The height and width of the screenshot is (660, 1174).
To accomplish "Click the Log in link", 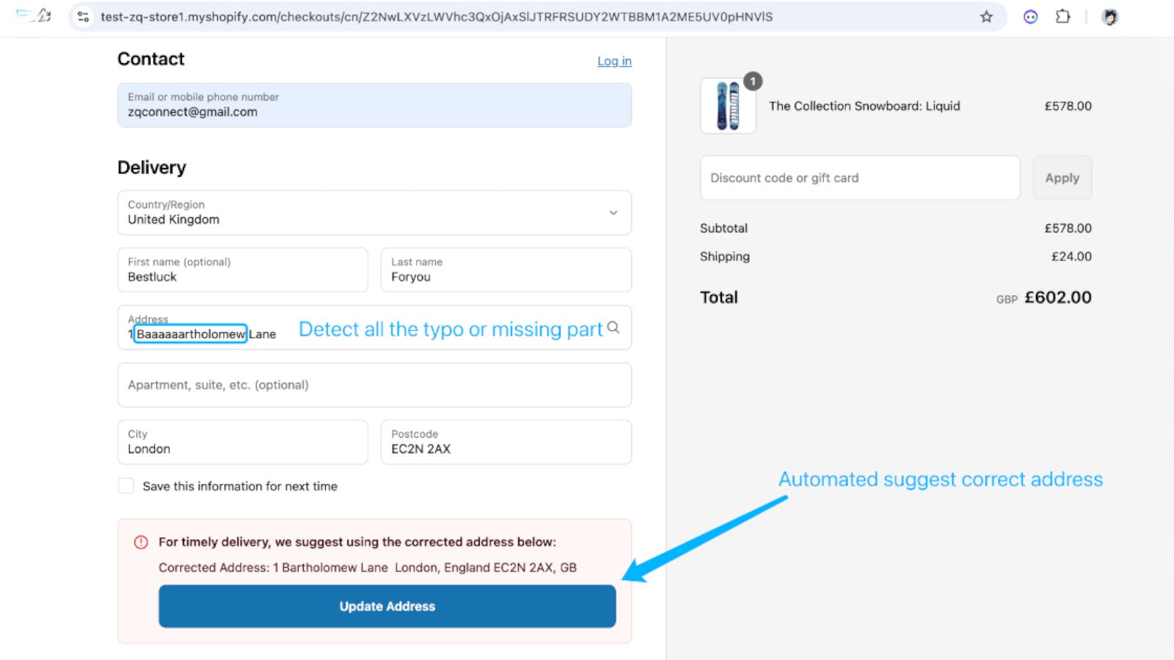I will [614, 62].
